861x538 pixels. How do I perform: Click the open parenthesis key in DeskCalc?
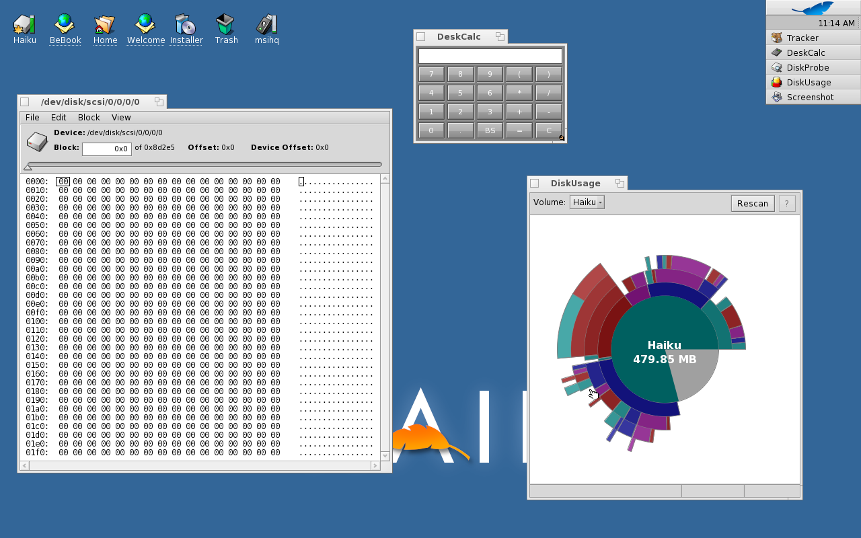click(519, 74)
